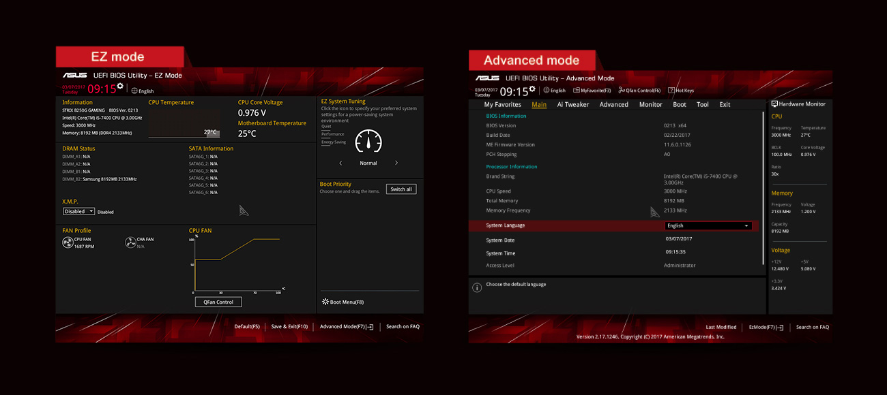
Task: Click the right chevron next to Normal tuning
Action: point(396,163)
